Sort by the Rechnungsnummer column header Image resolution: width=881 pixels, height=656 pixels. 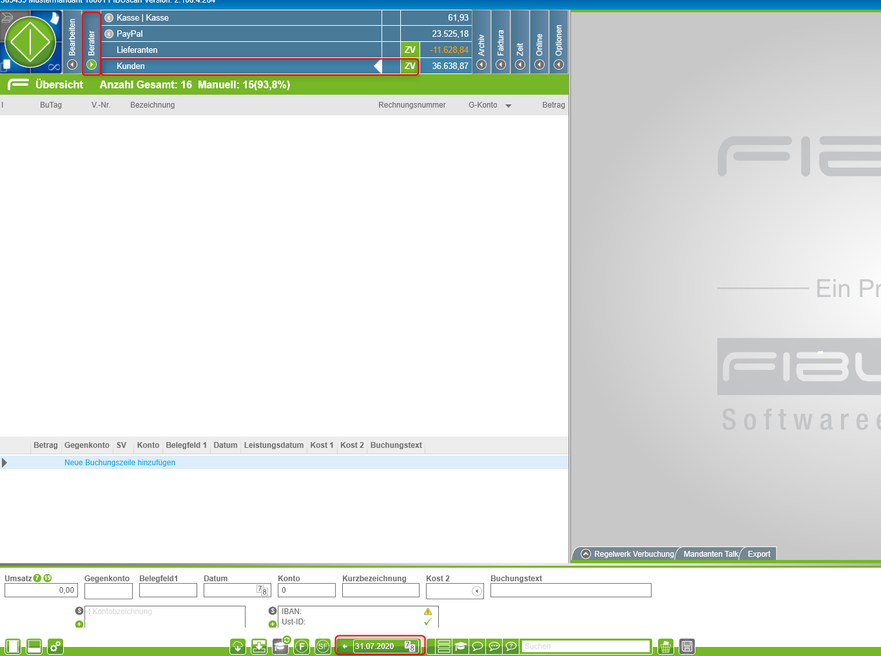tap(412, 105)
